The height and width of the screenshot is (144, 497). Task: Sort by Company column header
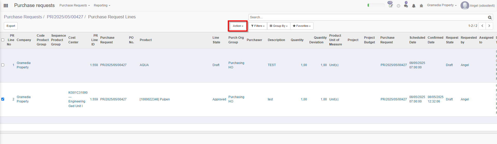tap(24, 40)
